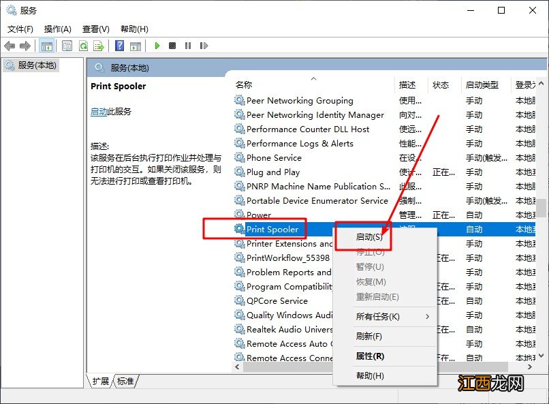
Task: Switch to the 标准 tab
Action: click(125, 382)
